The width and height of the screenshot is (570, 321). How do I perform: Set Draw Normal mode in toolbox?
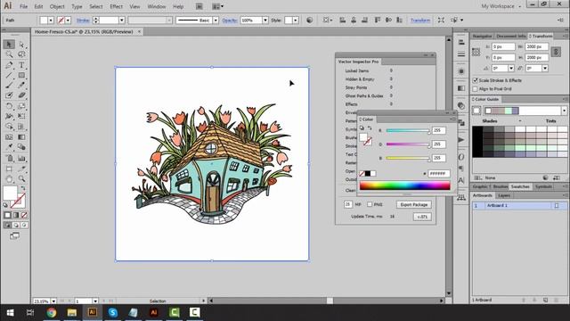point(8,226)
